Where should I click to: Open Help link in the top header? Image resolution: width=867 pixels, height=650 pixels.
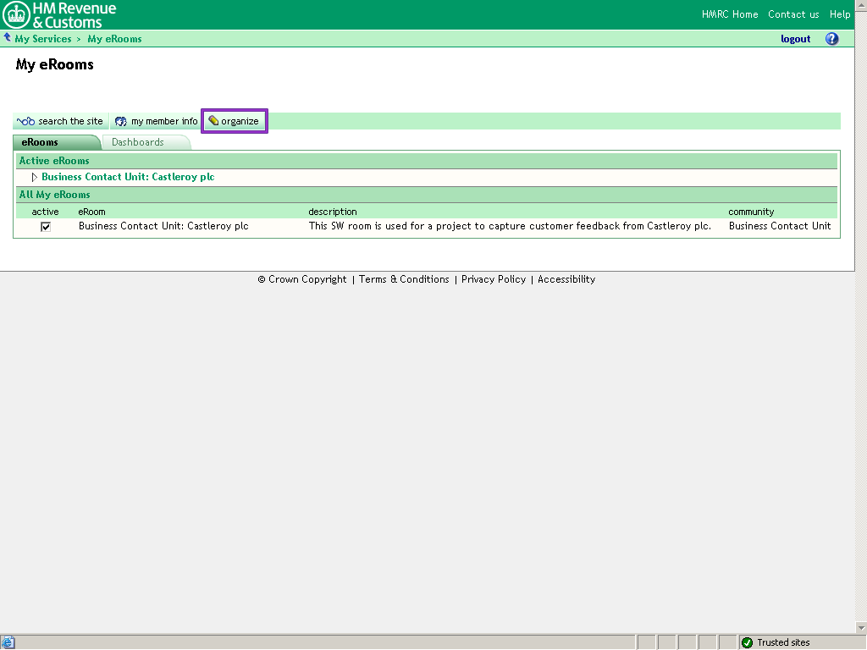coord(840,14)
